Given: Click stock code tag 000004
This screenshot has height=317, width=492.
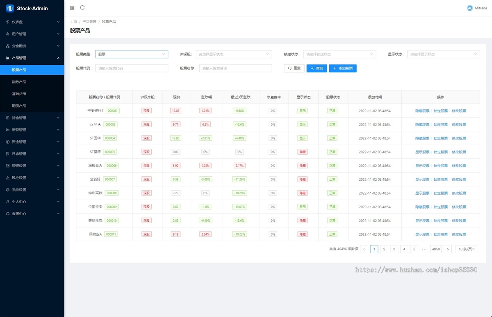Looking at the screenshot, I should point(111,138).
